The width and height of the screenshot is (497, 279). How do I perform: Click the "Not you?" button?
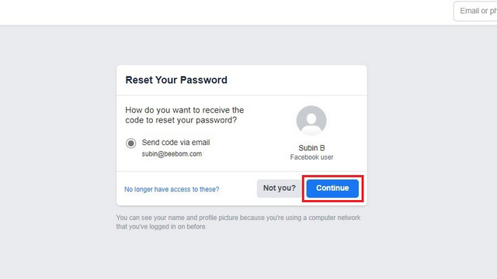point(280,188)
